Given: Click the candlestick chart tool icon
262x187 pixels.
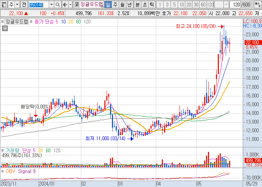Looking at the screenshot, I should (258, 5).
